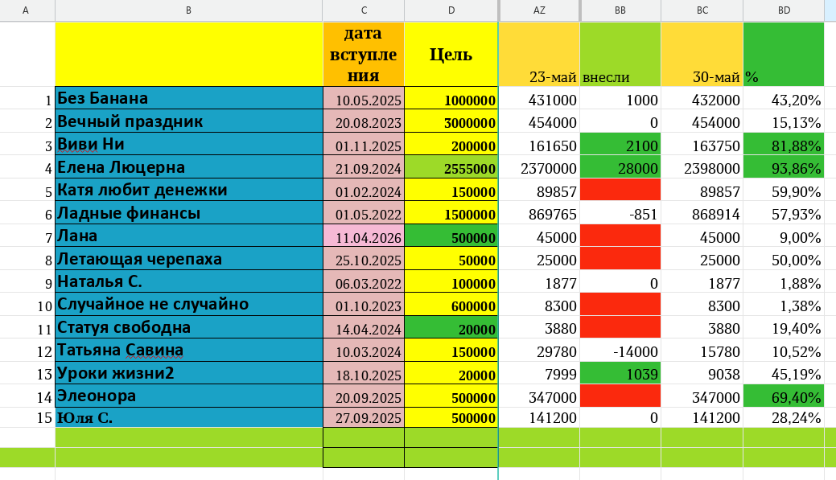Screen dimensions: 836x480
Task: Select the 'Наталья С.' name cell
Action: click(x=189, y=281)
